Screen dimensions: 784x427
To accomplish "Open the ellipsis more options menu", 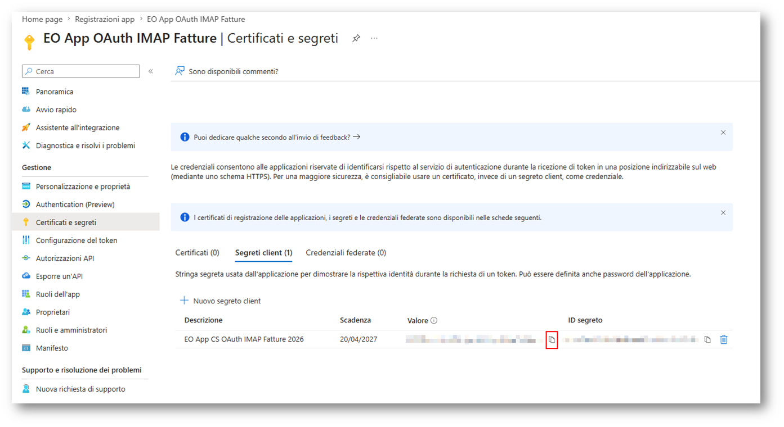I will coord(374,38).
